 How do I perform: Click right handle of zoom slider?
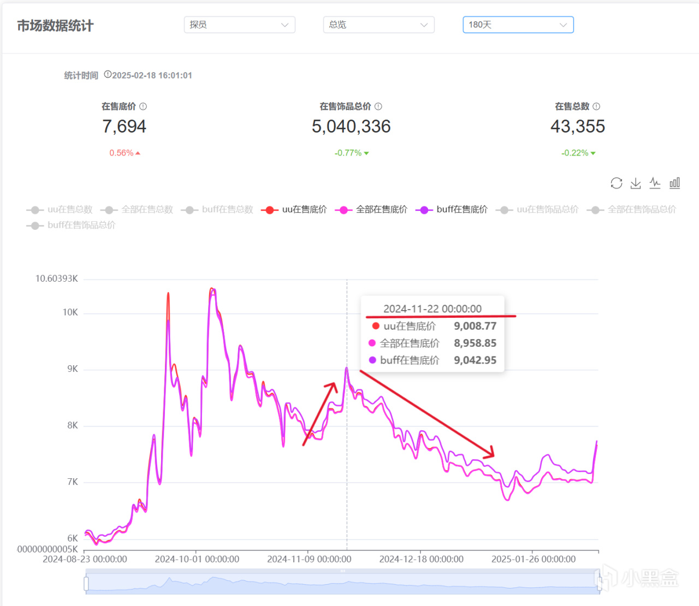point(599,584)
